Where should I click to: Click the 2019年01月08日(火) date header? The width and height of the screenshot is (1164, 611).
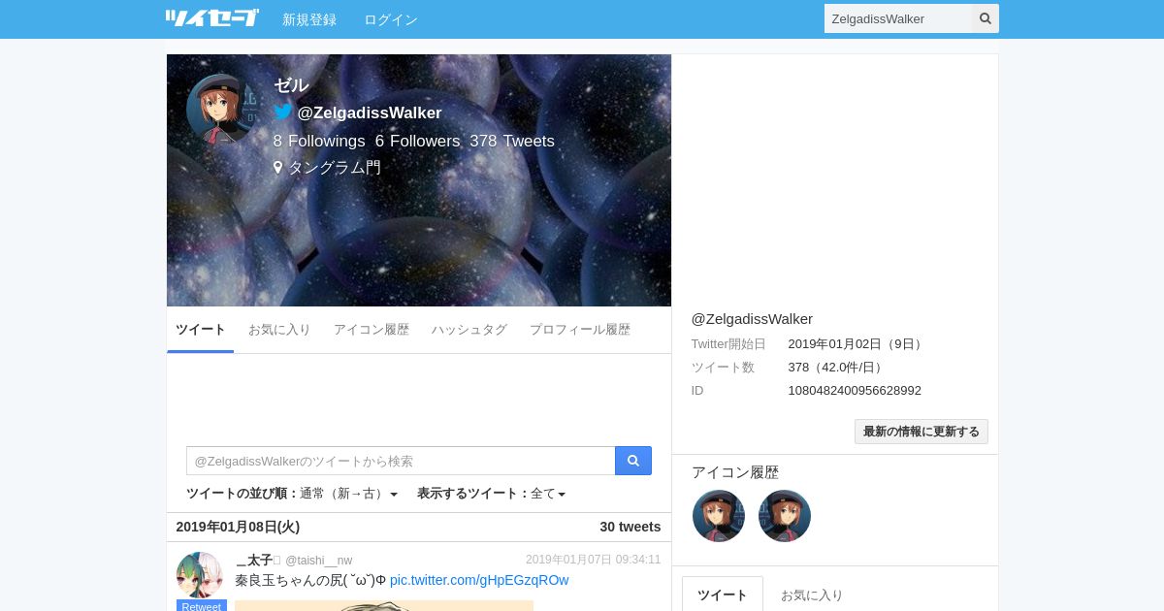click(238, 527)
